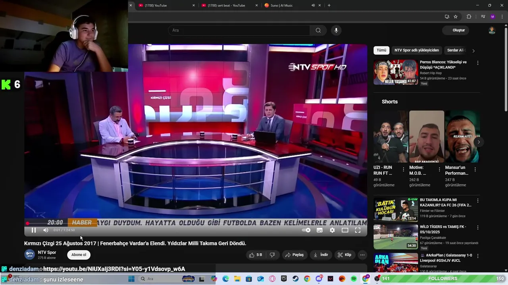Toggle the autoplay switch in the player
This screenshot has width=508, height=285.
coord(306,230)
